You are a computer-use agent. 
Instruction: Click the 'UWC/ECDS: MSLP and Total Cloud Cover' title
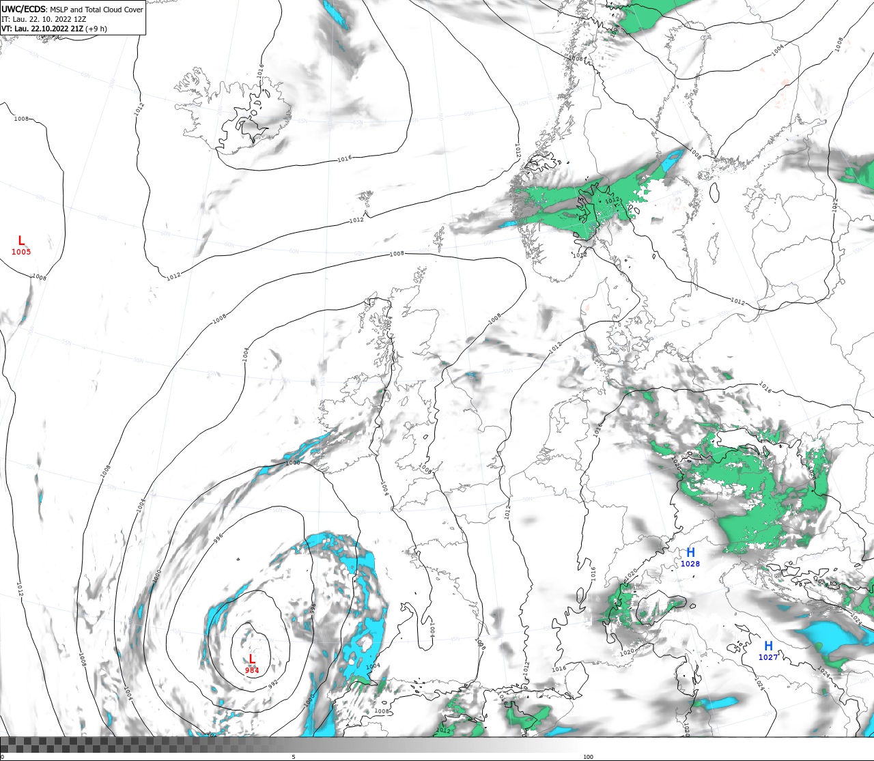(72, 10)
